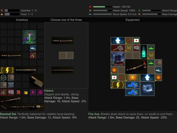
Task: Select the baseball bat in Inventory
Action: point(26,70)
